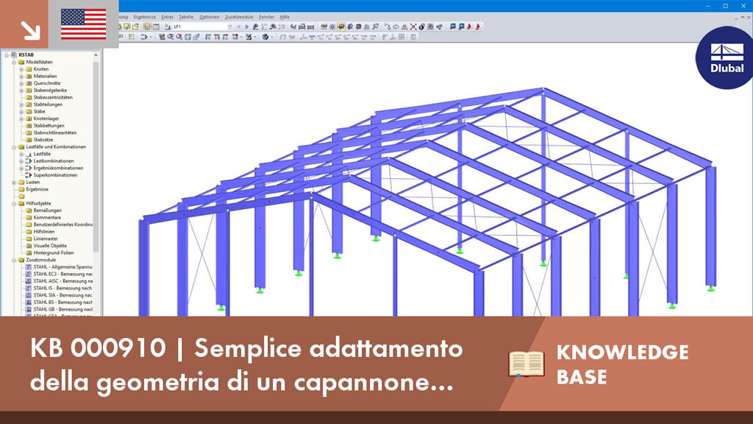Toggle the table display icon
The image size is (753, 424).
[156, 27]
